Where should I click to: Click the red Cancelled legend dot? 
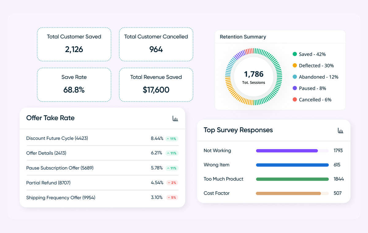pyautogui.click(x=295, y=99)
